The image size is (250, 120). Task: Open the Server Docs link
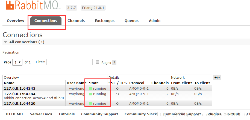(41, 114)
